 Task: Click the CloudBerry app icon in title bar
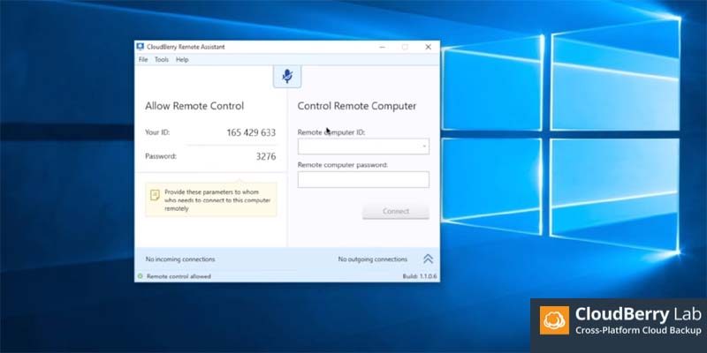click(x=140, y=47)
